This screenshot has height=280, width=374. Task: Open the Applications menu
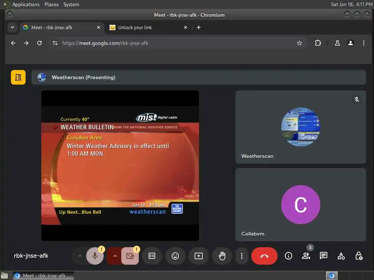(26, 4)
